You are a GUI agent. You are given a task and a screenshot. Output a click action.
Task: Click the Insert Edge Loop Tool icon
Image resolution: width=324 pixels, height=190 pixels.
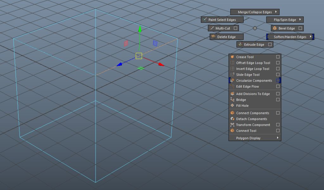[232, 69]
